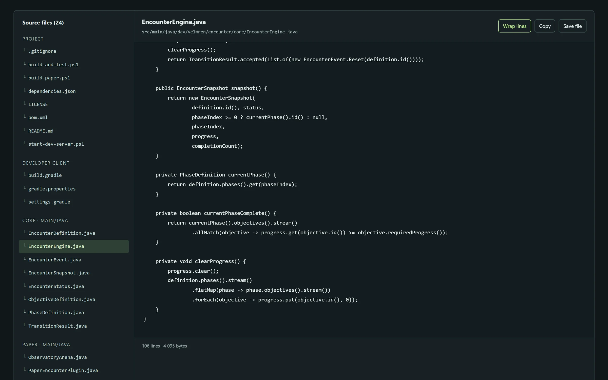608x380 pixels.
Task: Click the 'PAPER · MAIN/JAVA' section label
Action: [x=46, y=345]
